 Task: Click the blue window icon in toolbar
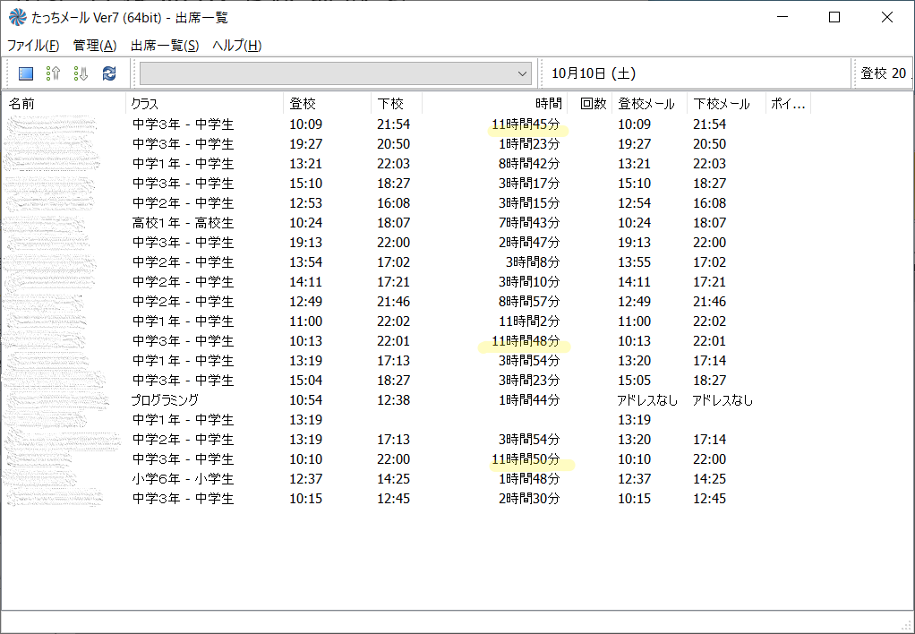click(x=26, y=73)
